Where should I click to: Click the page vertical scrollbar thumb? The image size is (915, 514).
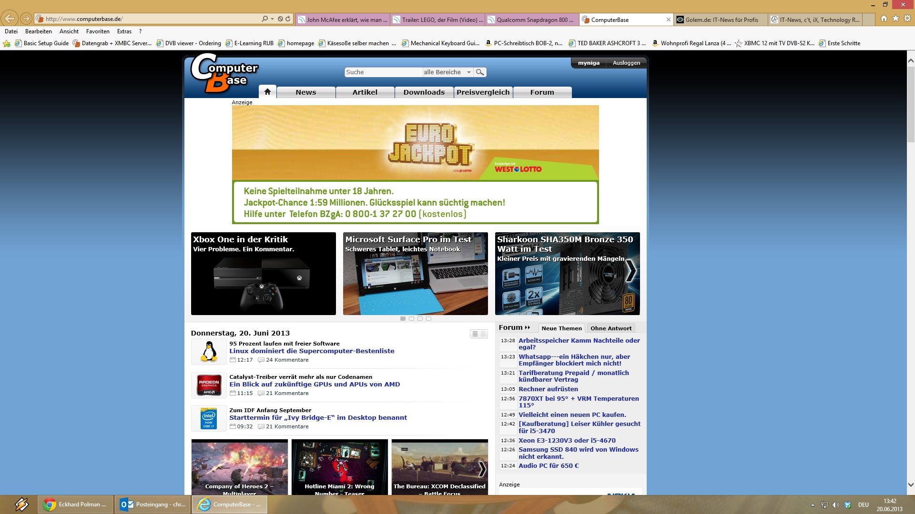(911, 105)
